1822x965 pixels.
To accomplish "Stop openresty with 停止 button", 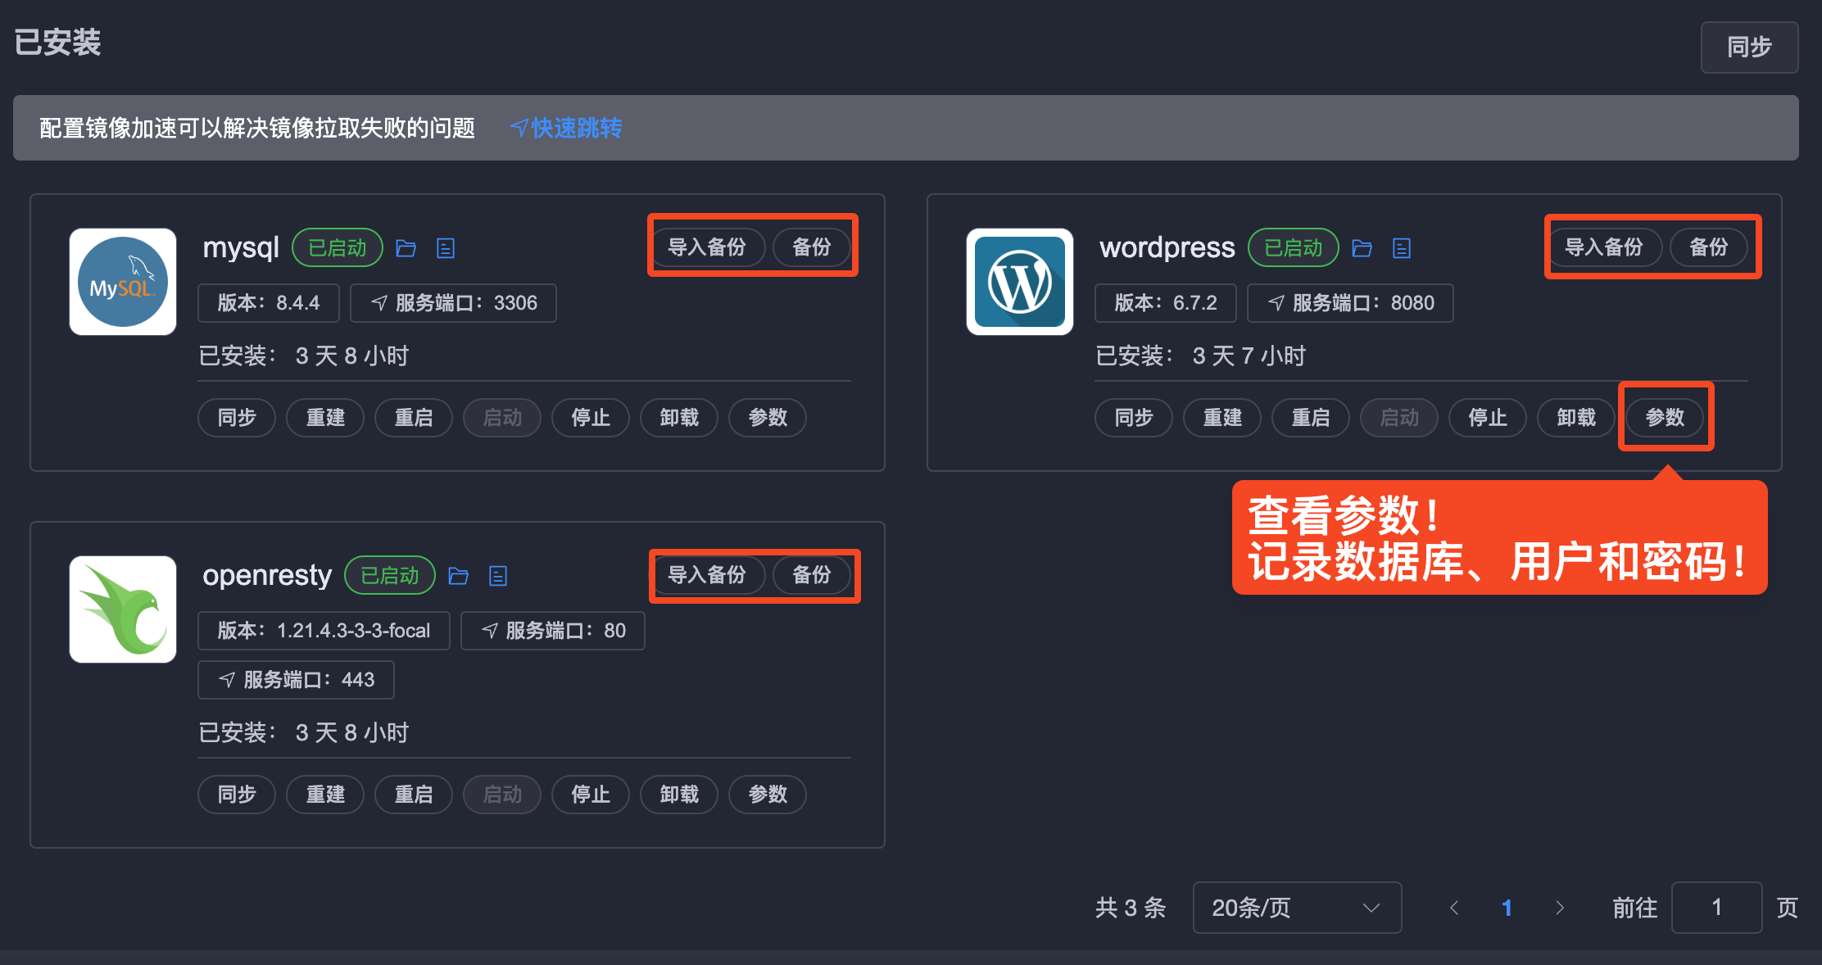I will pos(590,795).
